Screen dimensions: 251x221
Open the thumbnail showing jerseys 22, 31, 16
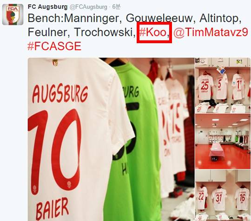click(223, 195)
